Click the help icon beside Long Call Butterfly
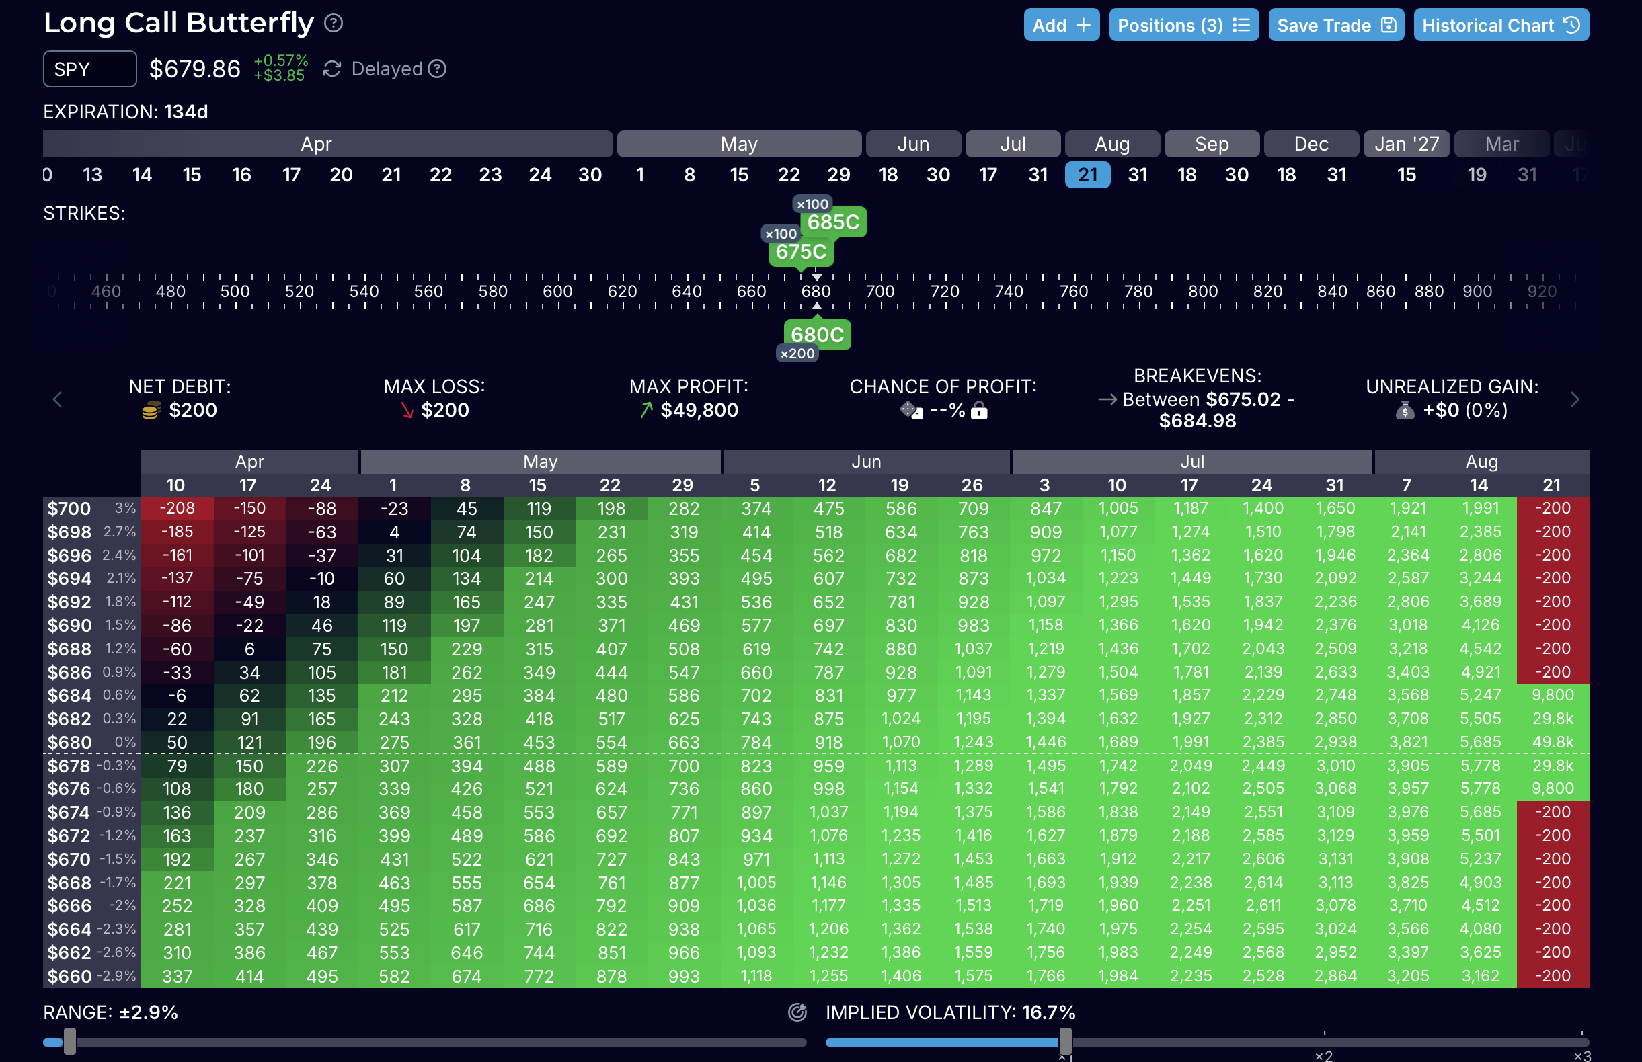1642x1062 pixels. [x=334, y=24]
